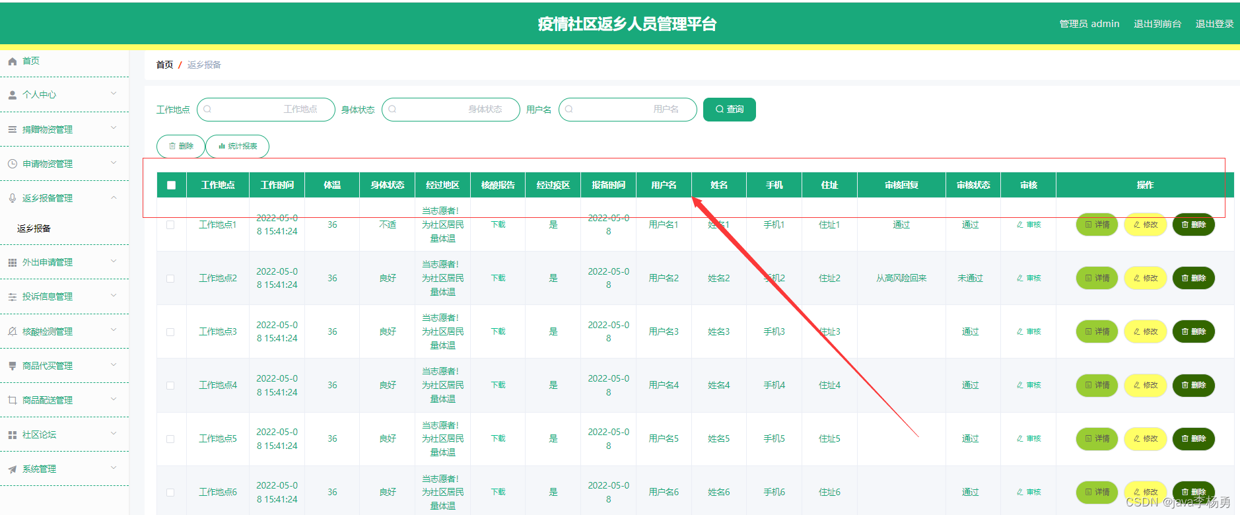
Task: Expand the 捐赠物资管理 chevron
Action: 114,128
